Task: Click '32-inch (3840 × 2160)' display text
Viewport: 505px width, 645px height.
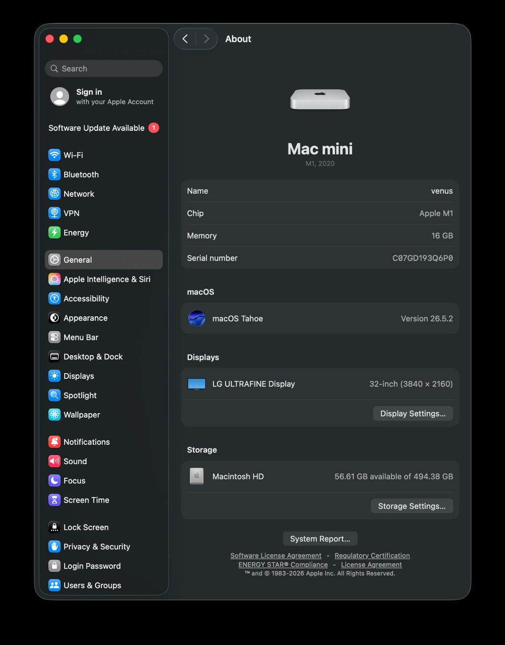Action: click(x=411, y=384)
